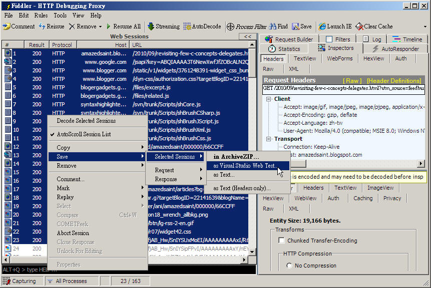Click the Comment toolbar icon
431x288 pixels.
(7, 26)
